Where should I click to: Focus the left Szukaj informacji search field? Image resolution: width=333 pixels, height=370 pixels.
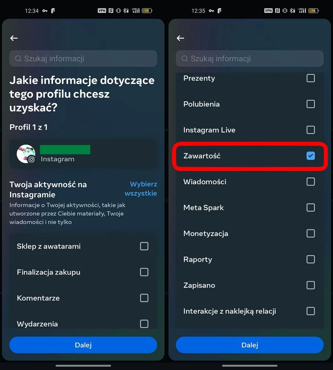[x=83, y=58]
